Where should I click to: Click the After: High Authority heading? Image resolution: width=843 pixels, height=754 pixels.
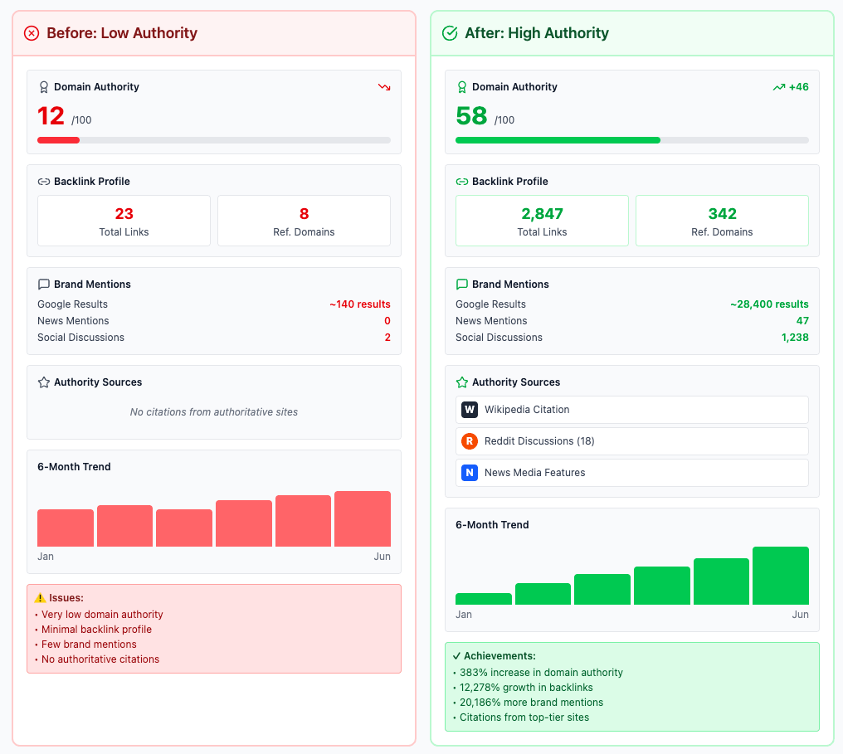pos(537,33)
